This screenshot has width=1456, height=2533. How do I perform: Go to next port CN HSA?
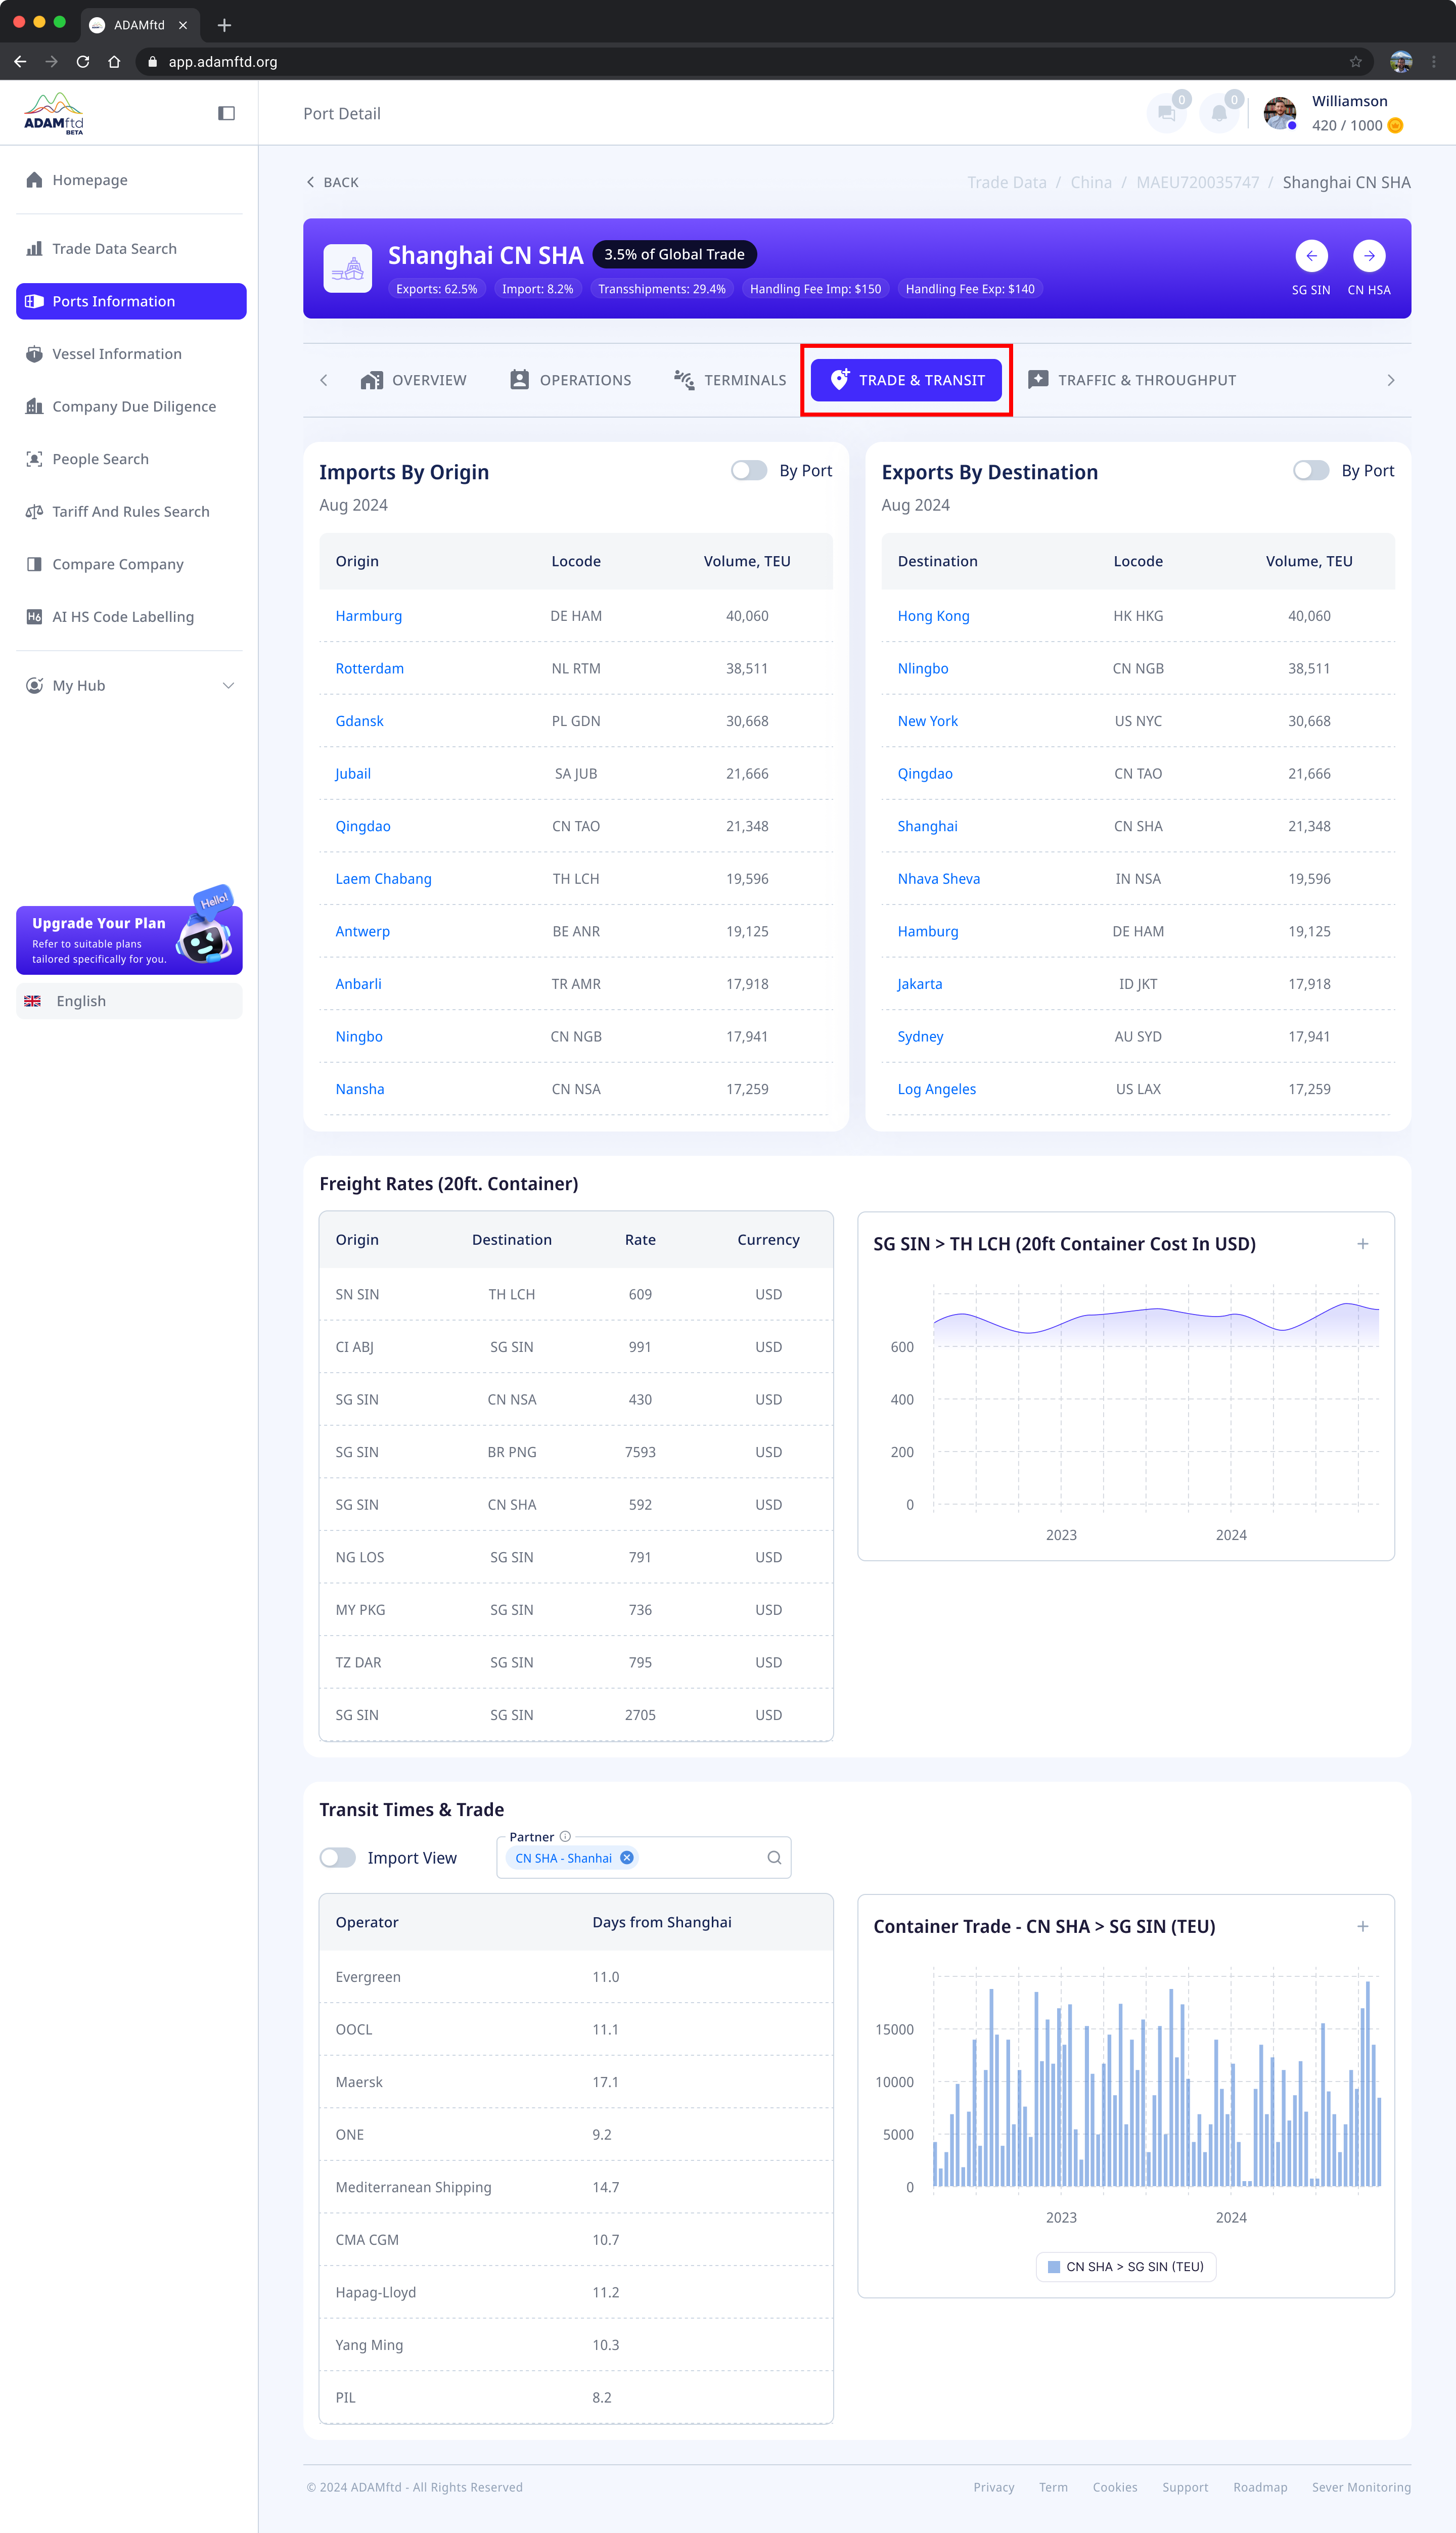(1369, 256)
